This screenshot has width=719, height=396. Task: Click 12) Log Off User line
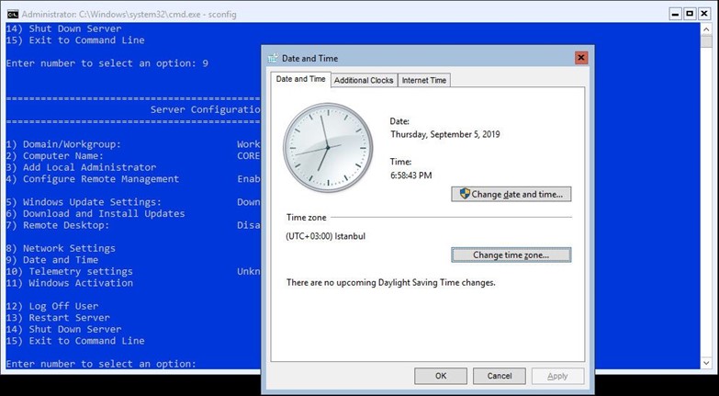click(51, 306)
